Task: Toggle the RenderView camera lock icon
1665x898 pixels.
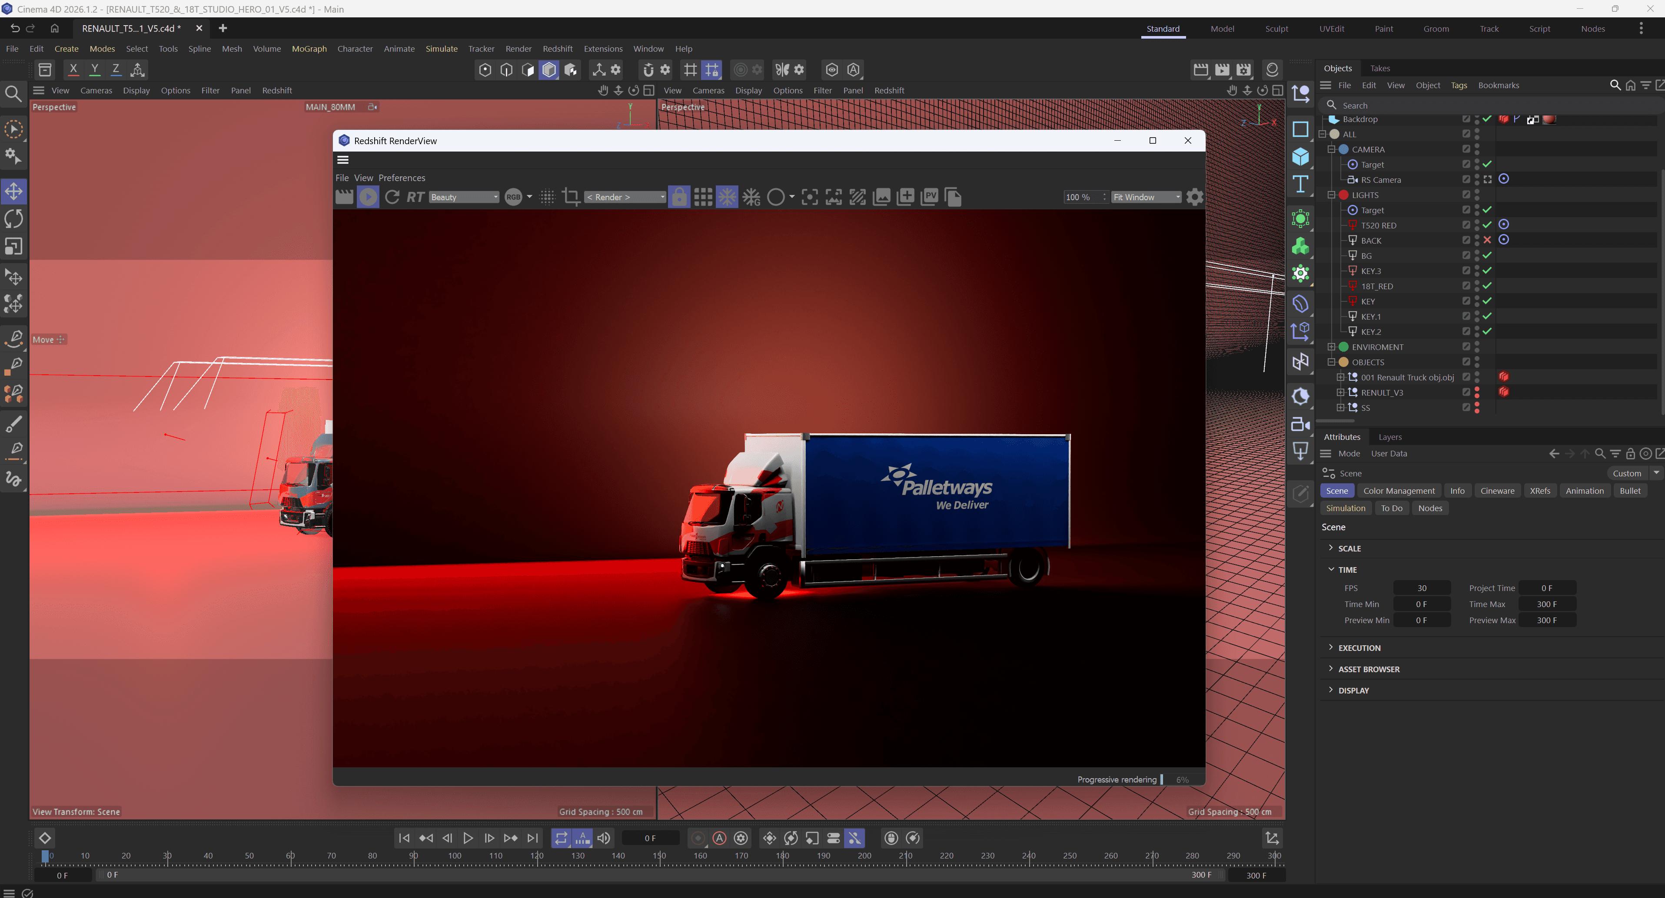Action: click(x=679, y=197)
